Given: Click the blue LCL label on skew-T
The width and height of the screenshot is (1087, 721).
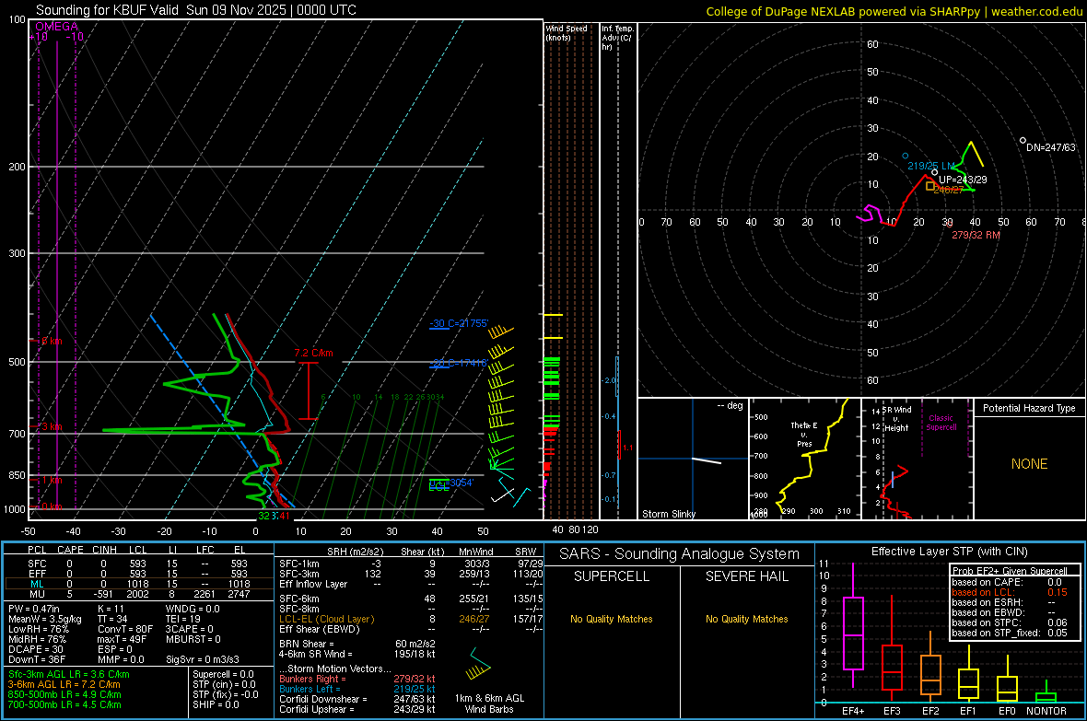Looking at the screenshot, I should (x=439, y=487).
